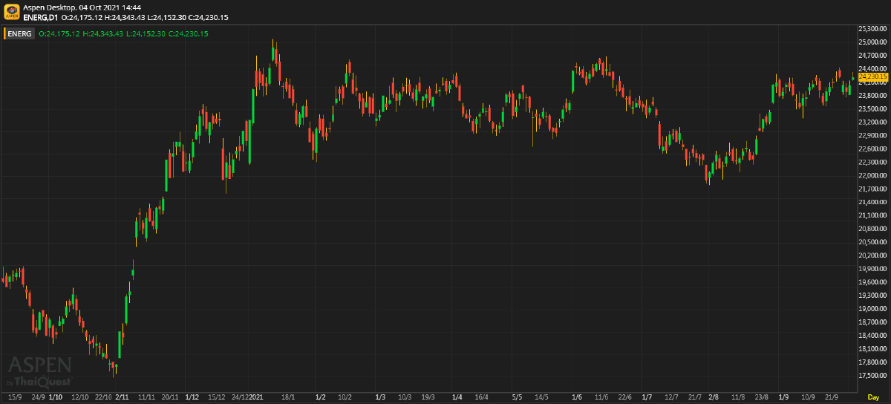Click the 21/9 date on time axis

(832, 397)
